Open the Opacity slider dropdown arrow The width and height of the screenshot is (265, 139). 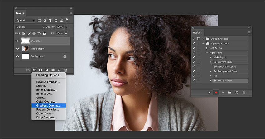66,27
